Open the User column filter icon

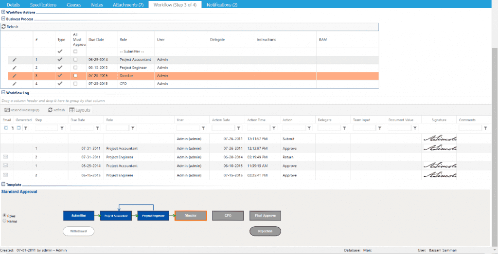(204, 128)
